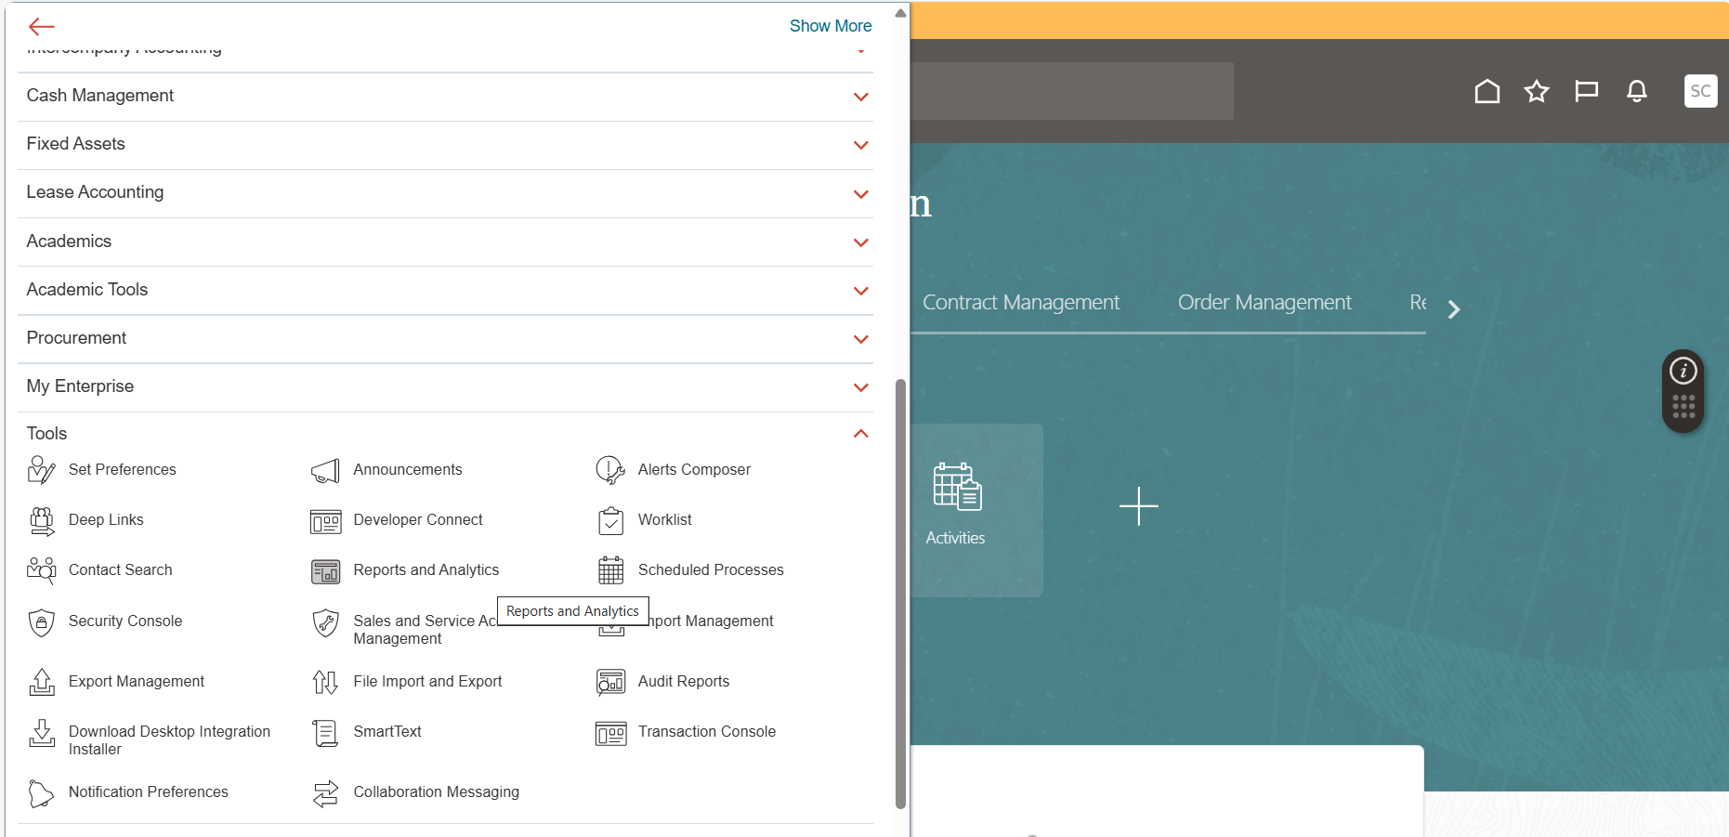
Task: Expand the Academic Tools section
Action: tap(861, 291)
